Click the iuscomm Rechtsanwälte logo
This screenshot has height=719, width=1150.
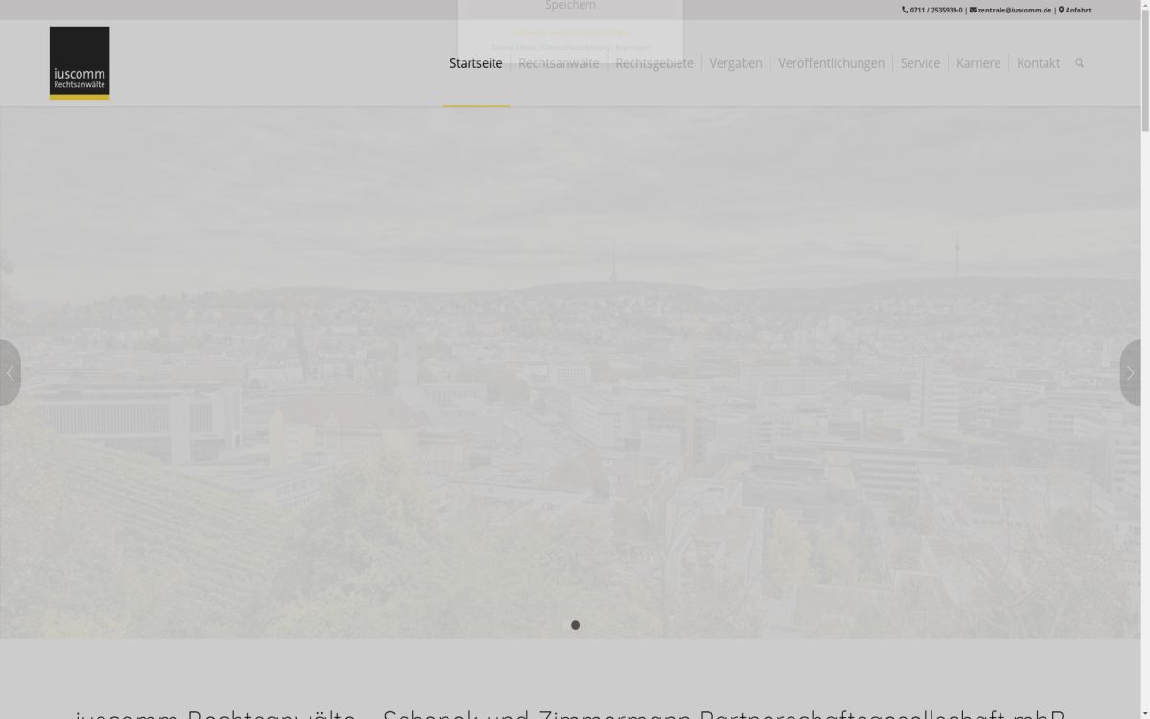coord(80,62)
